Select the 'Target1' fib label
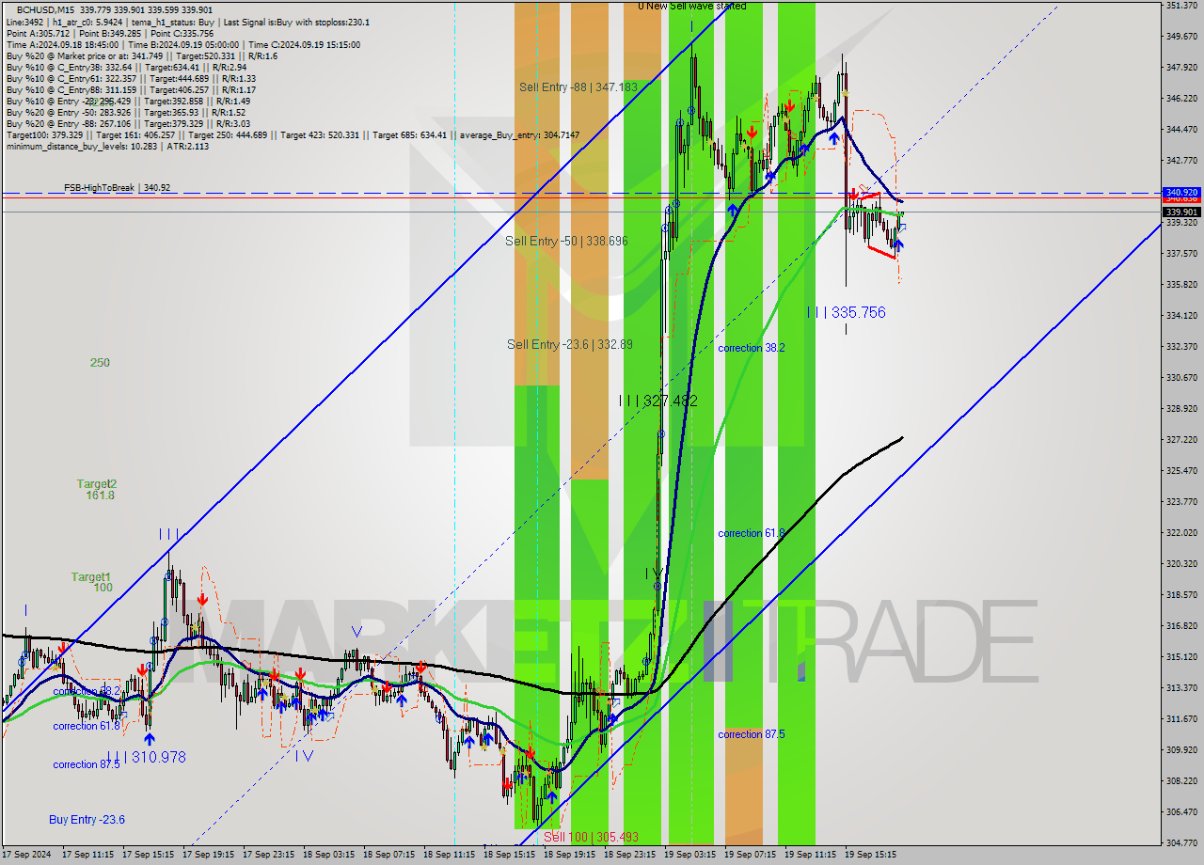The image size is (1204, 865). [x=91, y=576]
